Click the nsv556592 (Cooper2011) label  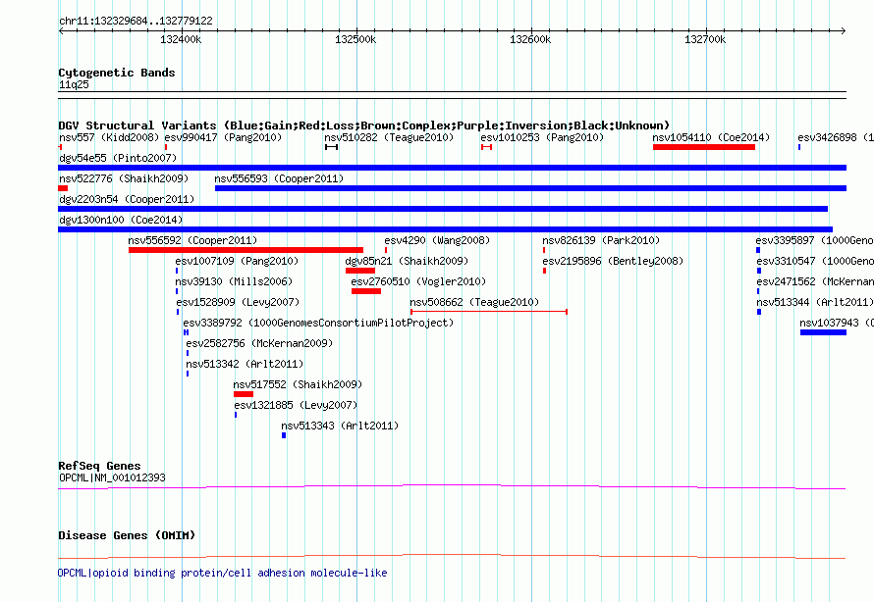tap(192, 240)
